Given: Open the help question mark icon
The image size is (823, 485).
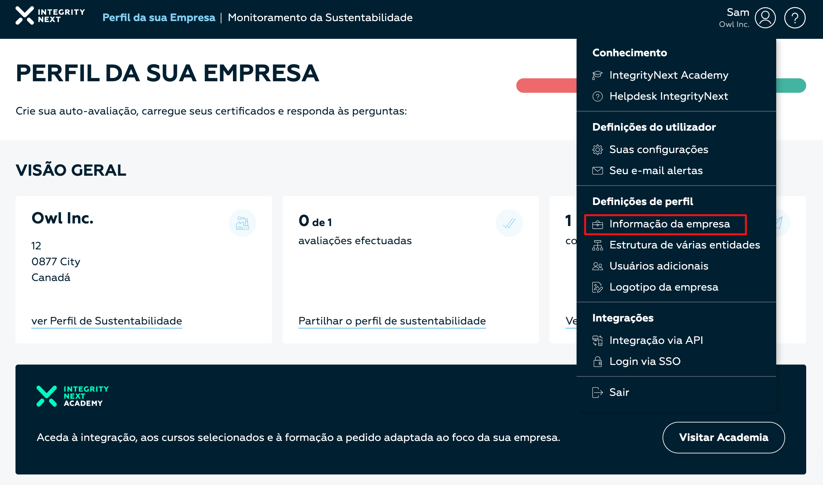Looking at the screenshot, I should point(794,18).
